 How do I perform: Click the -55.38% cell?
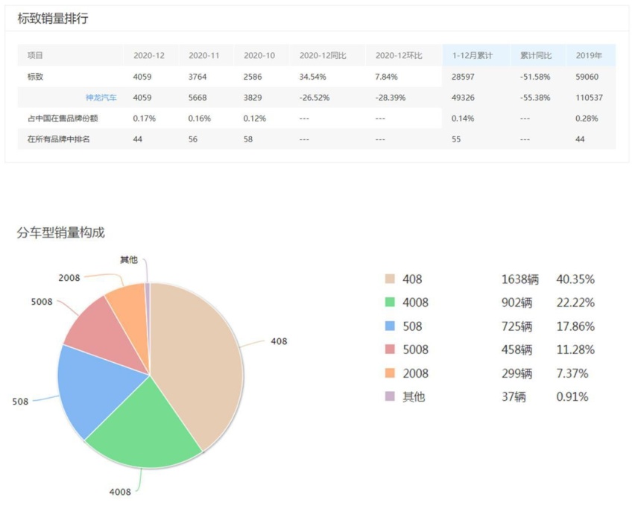coord(535,98)
